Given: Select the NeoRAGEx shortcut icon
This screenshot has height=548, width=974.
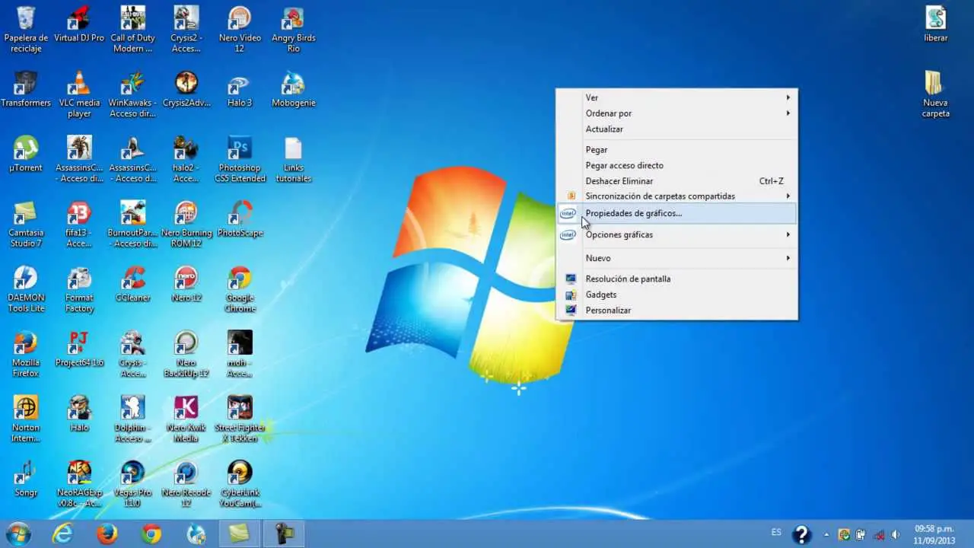Looking at the screenshot, I should [79, 485].
